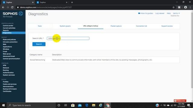
Task: Open the Chrome three-dot menu
Action: pos(190,7)
